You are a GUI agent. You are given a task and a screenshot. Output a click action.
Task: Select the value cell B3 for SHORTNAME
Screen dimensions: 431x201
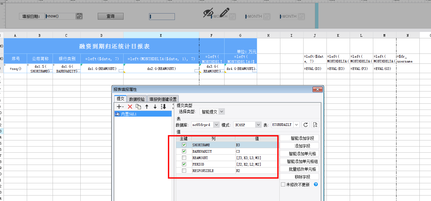pos(256,145)
